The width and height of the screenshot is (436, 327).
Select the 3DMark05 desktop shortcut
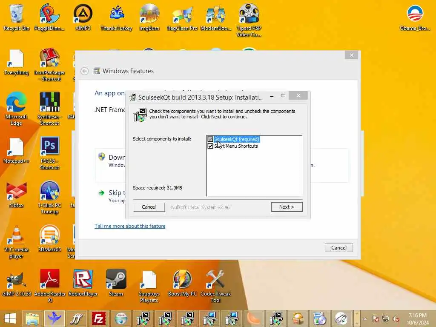click(49, 238)
